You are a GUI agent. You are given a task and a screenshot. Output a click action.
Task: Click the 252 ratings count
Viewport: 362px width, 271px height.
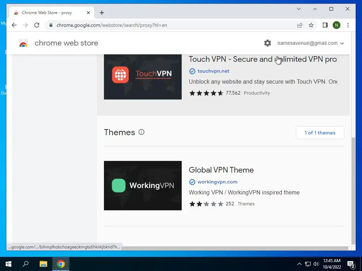point(230,204)
